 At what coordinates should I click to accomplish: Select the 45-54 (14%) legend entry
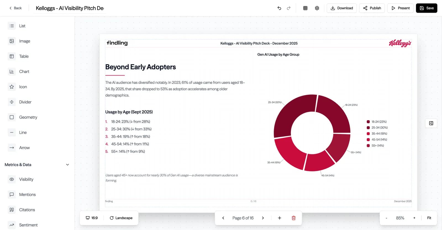click(377, 139)
